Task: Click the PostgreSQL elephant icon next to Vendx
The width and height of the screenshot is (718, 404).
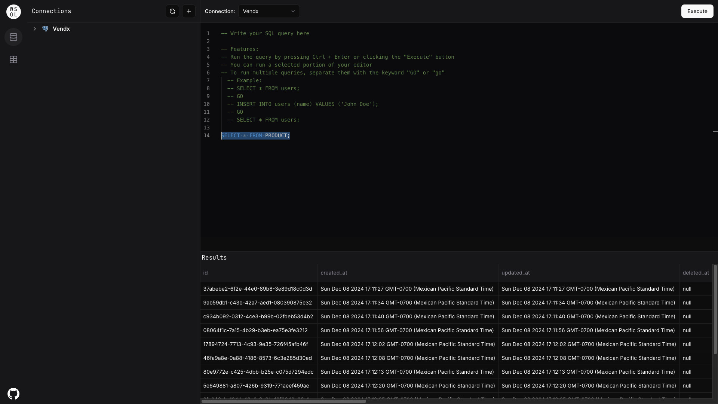Action: coord(45,28)
